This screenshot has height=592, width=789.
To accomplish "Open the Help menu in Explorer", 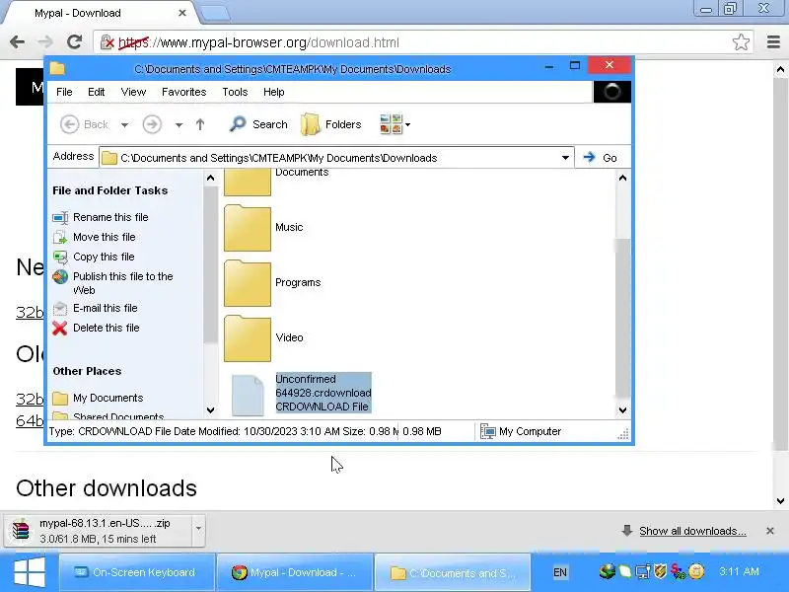I will pos(274,92).
